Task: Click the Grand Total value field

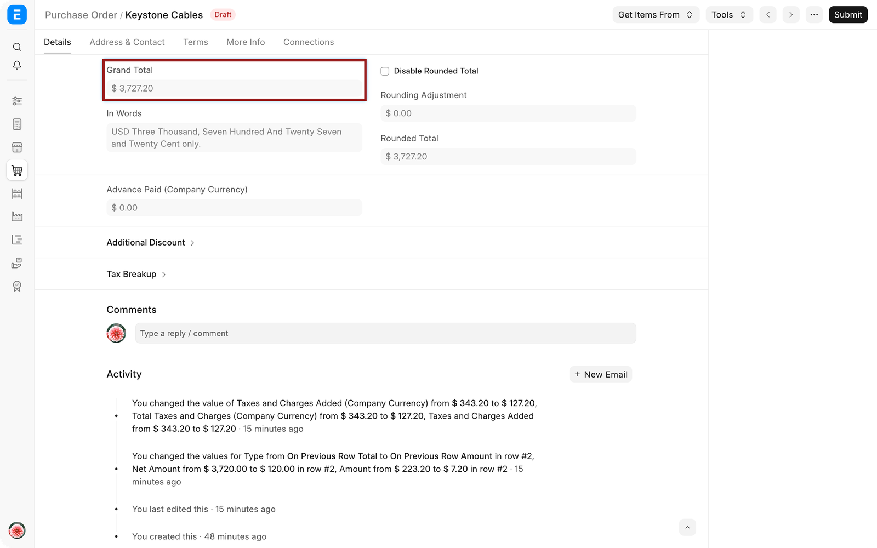Action: (x=234, y=88)
